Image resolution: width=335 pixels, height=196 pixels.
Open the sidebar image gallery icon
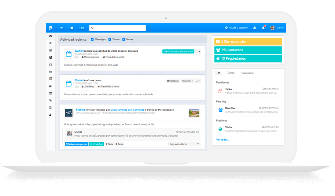click(51, 51)
